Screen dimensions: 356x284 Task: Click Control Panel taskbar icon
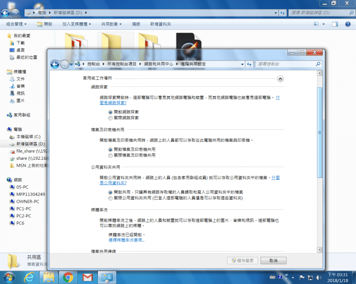click(x=107, y=277)
